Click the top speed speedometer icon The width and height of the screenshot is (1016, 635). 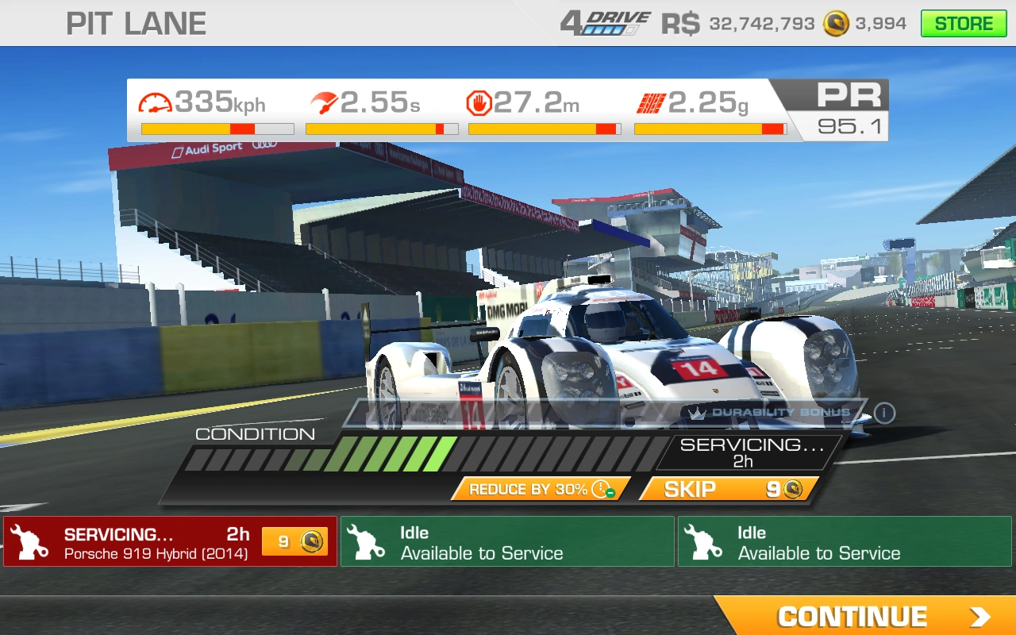pyautogui.click(x=156, y=103)
